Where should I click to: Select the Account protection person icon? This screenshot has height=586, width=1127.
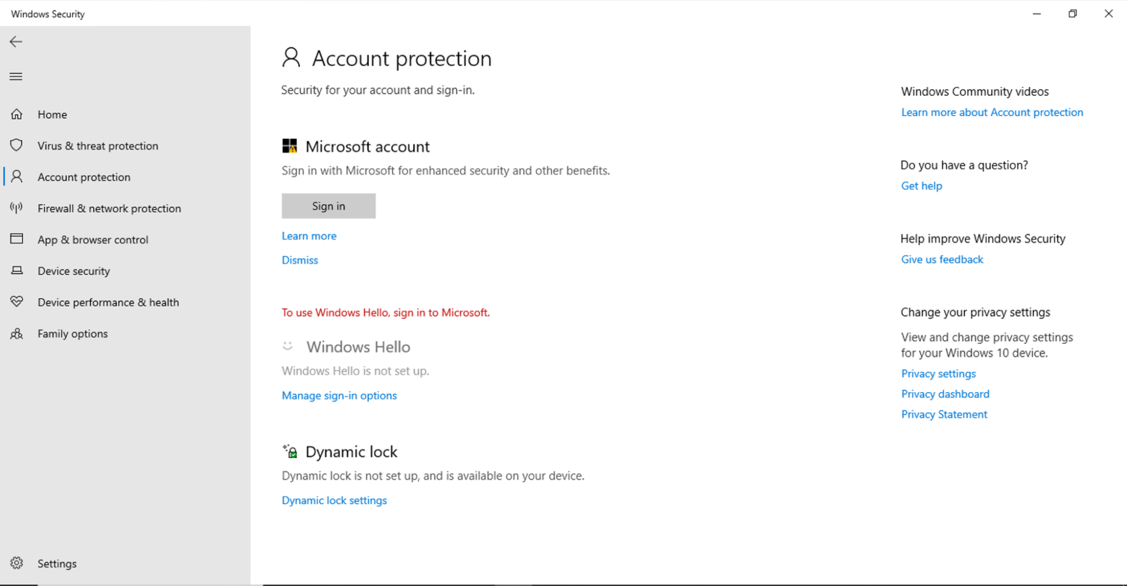(17, 177)
